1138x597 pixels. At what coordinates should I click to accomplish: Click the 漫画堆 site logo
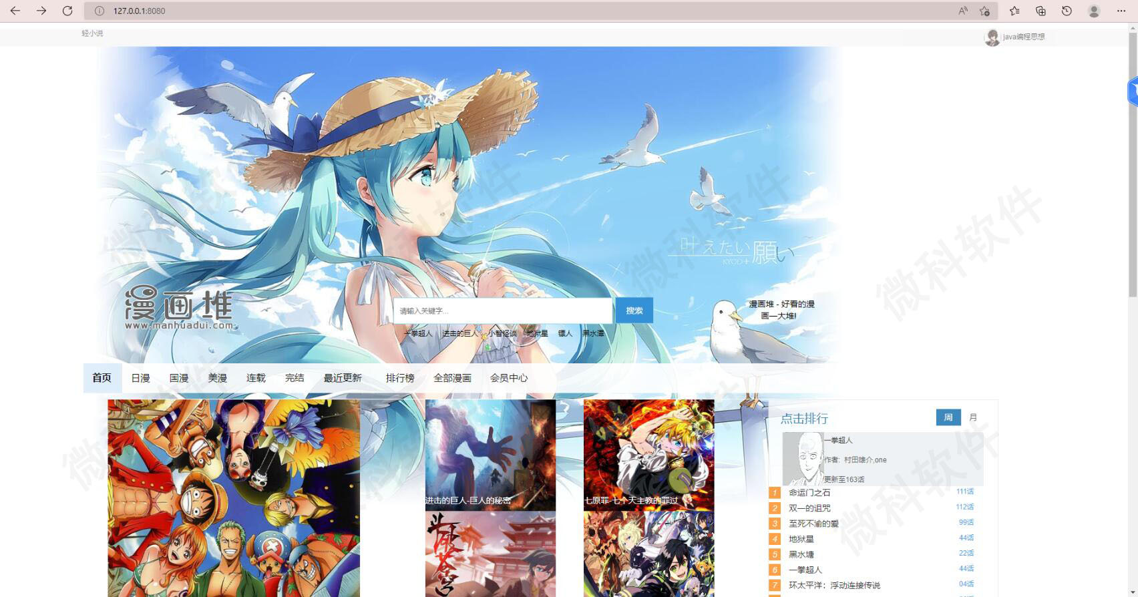click(x=180, y=307)
